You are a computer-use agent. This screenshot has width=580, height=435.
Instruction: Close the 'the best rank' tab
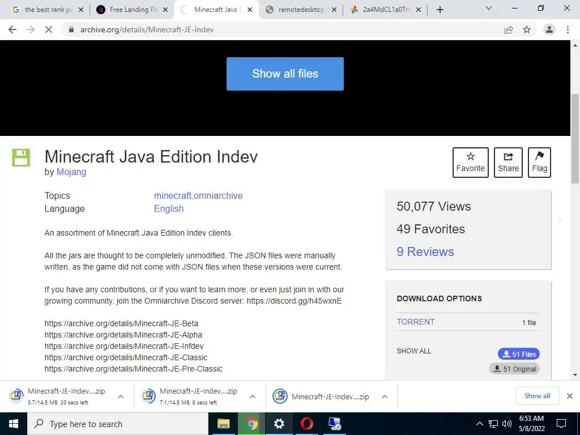point(82,10)
